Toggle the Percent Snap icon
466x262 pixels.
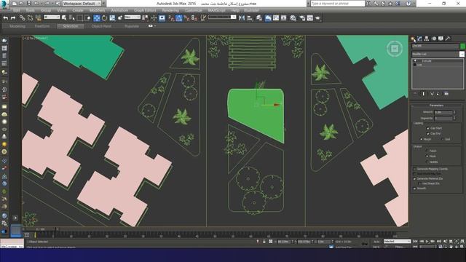(186, 18)
